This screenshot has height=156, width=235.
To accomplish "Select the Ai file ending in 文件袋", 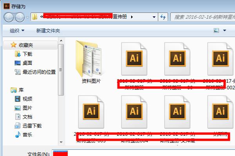I will point(177,119).
